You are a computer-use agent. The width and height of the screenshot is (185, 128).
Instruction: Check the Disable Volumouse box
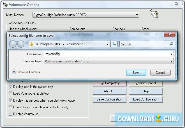[x=10, y=114]
